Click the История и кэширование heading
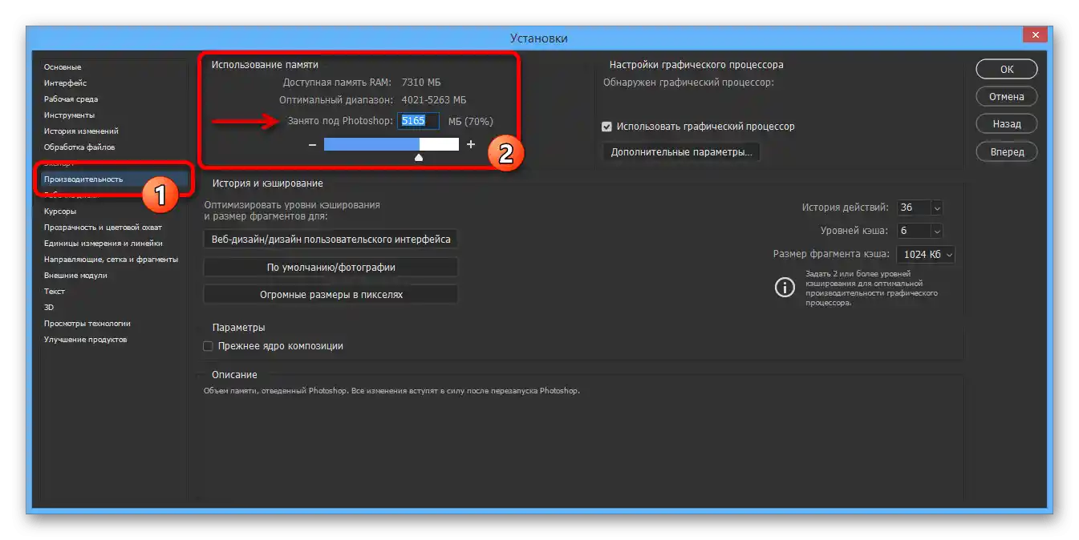The image size is (1079, 540). click(x=267, y=183)
